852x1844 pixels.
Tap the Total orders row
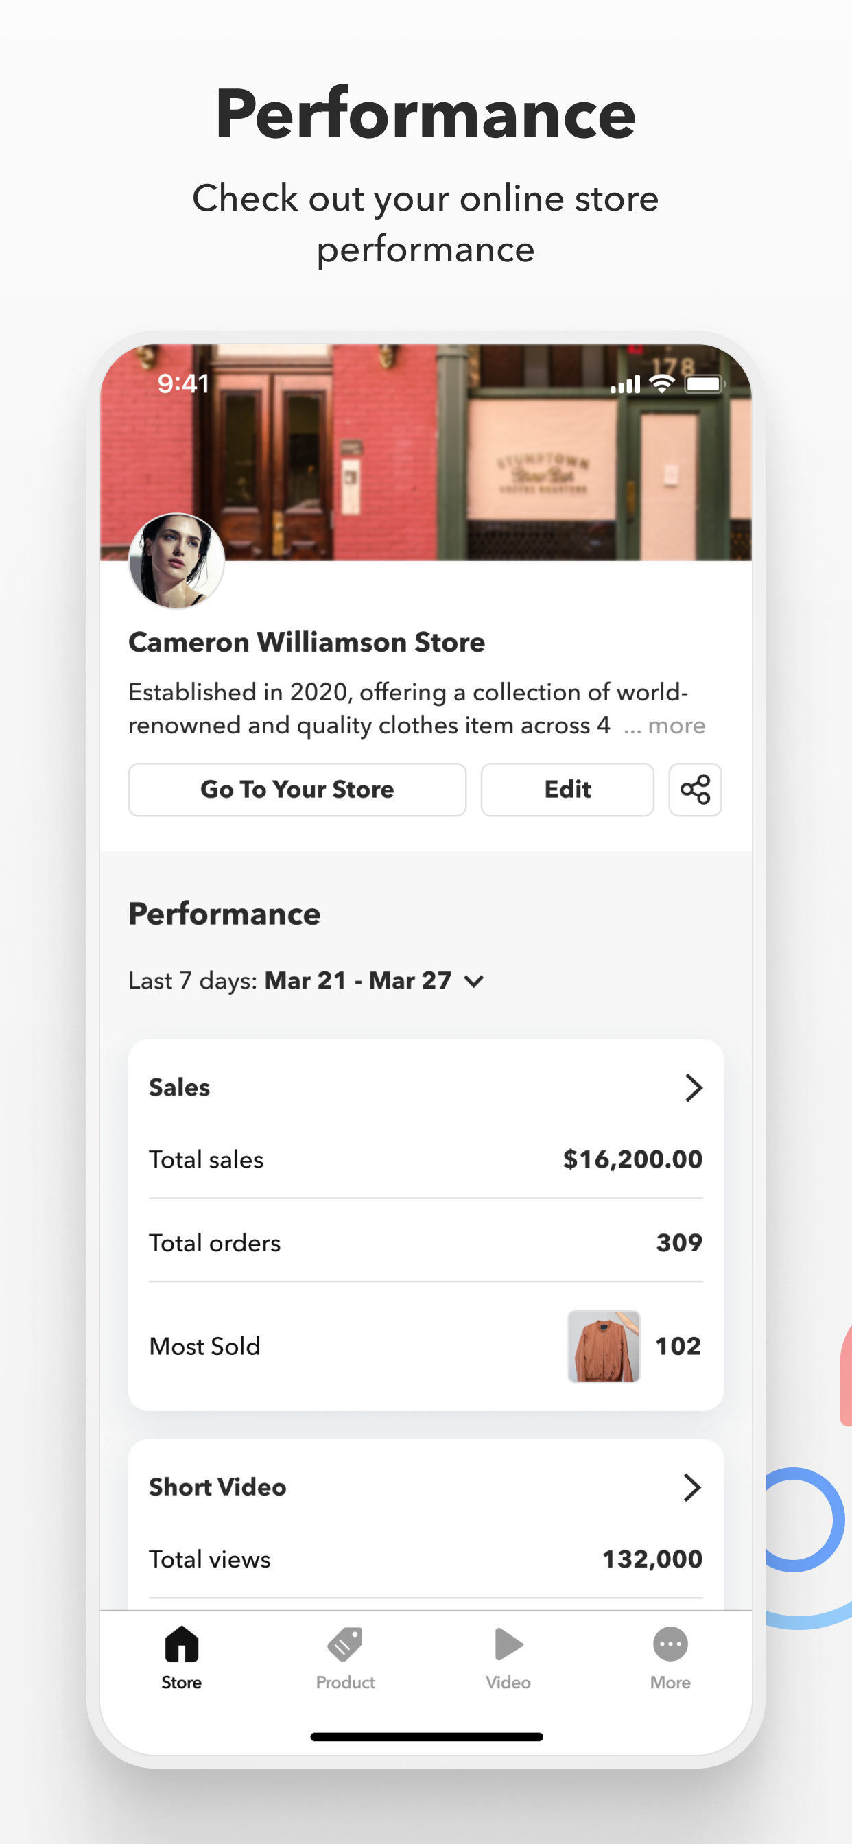tap(425, 1242)
